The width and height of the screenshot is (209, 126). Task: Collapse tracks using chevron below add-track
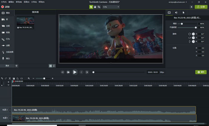(x=8, y=85)
